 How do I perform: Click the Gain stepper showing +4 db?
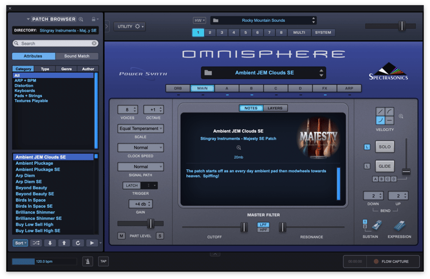[x=140, y=204]
